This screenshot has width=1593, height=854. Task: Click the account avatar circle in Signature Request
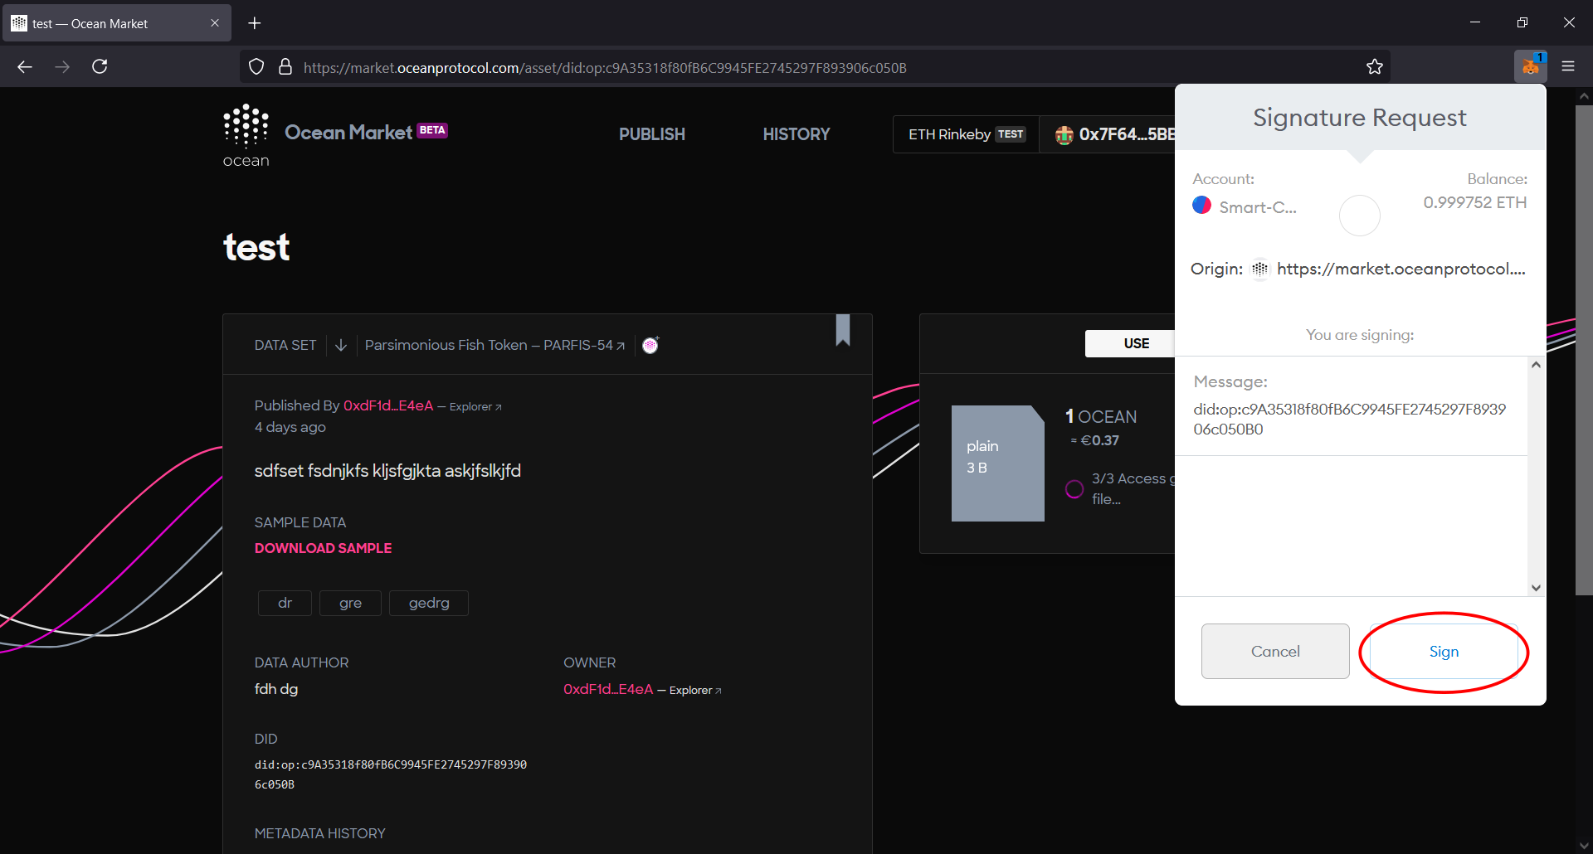pos(1359,216)
